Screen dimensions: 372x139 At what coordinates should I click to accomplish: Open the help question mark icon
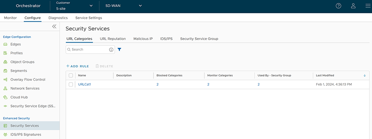(x=339, y=6)
